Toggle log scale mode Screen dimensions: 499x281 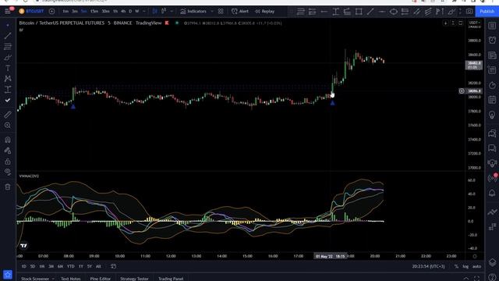(465, 266)
